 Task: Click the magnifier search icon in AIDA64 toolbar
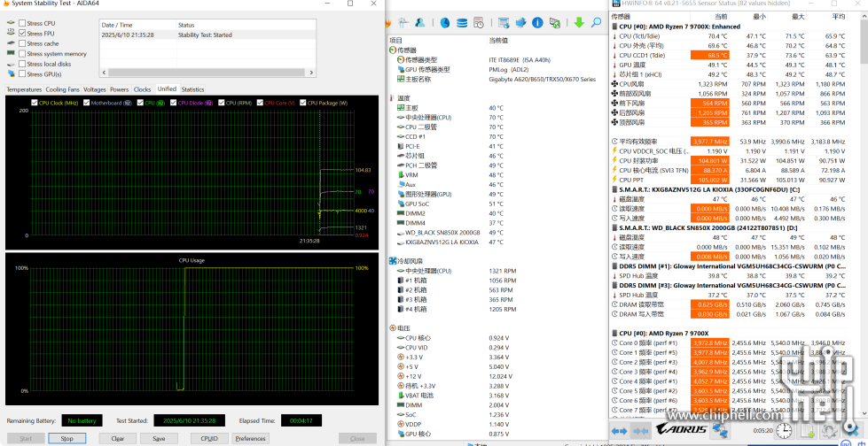(596, 23)
